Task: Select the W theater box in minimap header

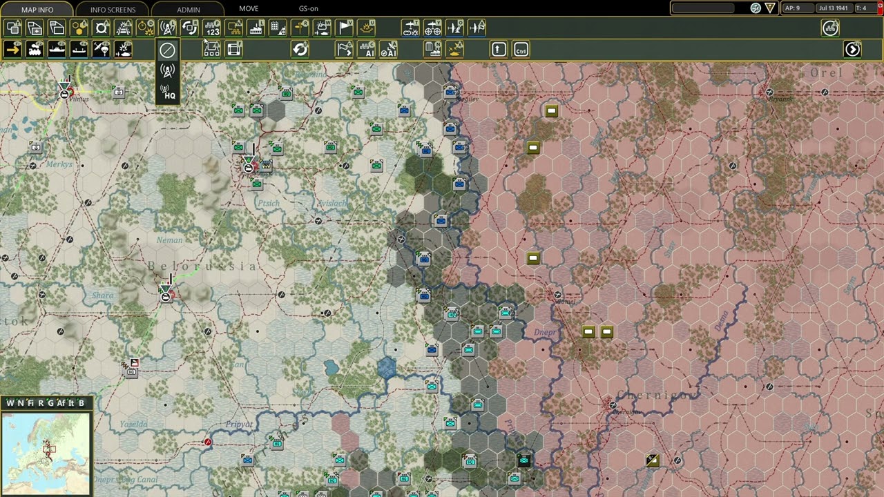Action: point(10,403)
